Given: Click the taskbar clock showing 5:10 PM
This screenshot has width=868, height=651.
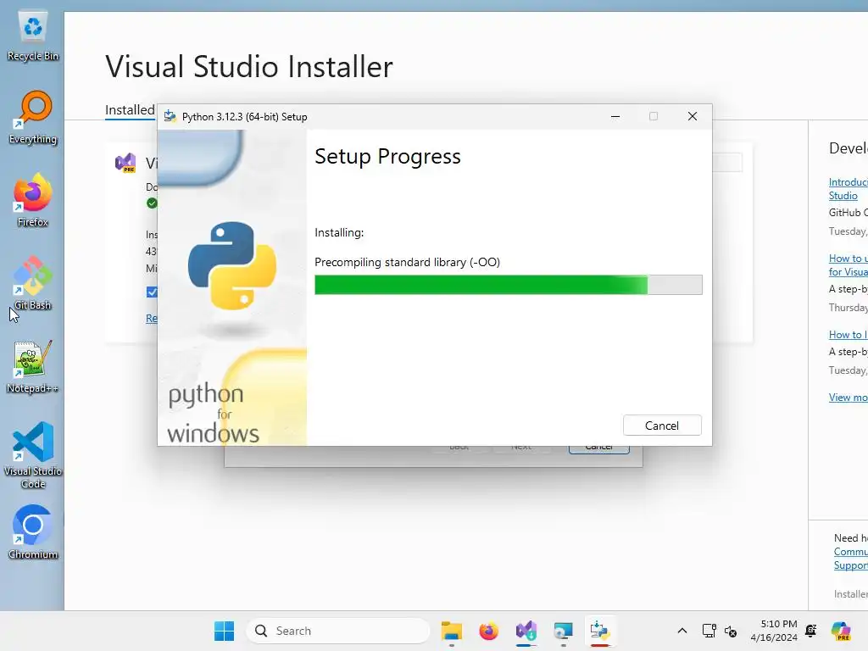Looking at the screenshot, I should (x=774, y=631).
